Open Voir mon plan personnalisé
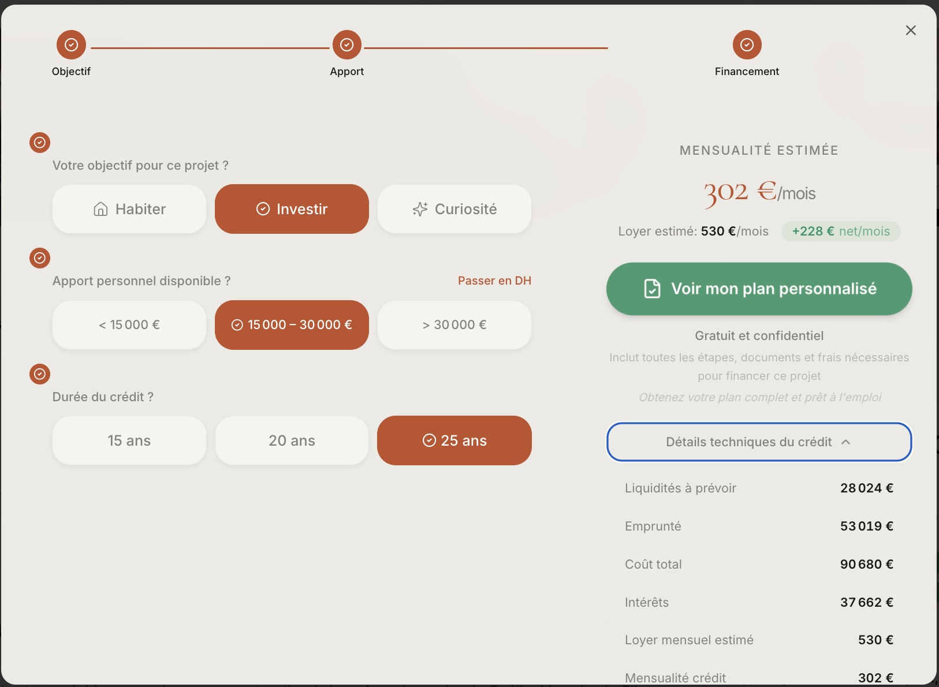Screen dimensions: 939x687 pos(759,289)
